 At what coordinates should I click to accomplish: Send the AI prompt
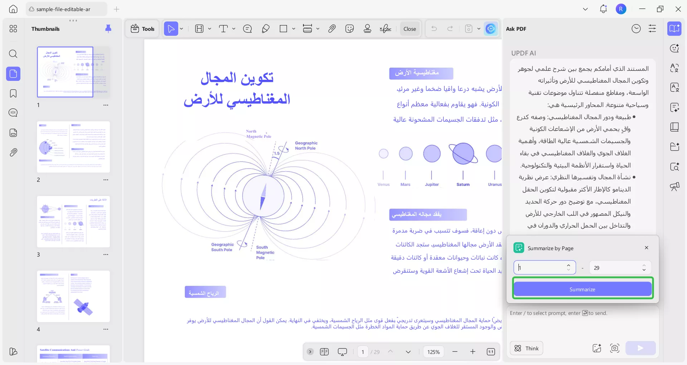coord(640,348)
